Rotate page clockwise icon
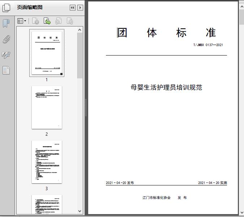The width and height of the screenshot is (244, 217). 70,21
